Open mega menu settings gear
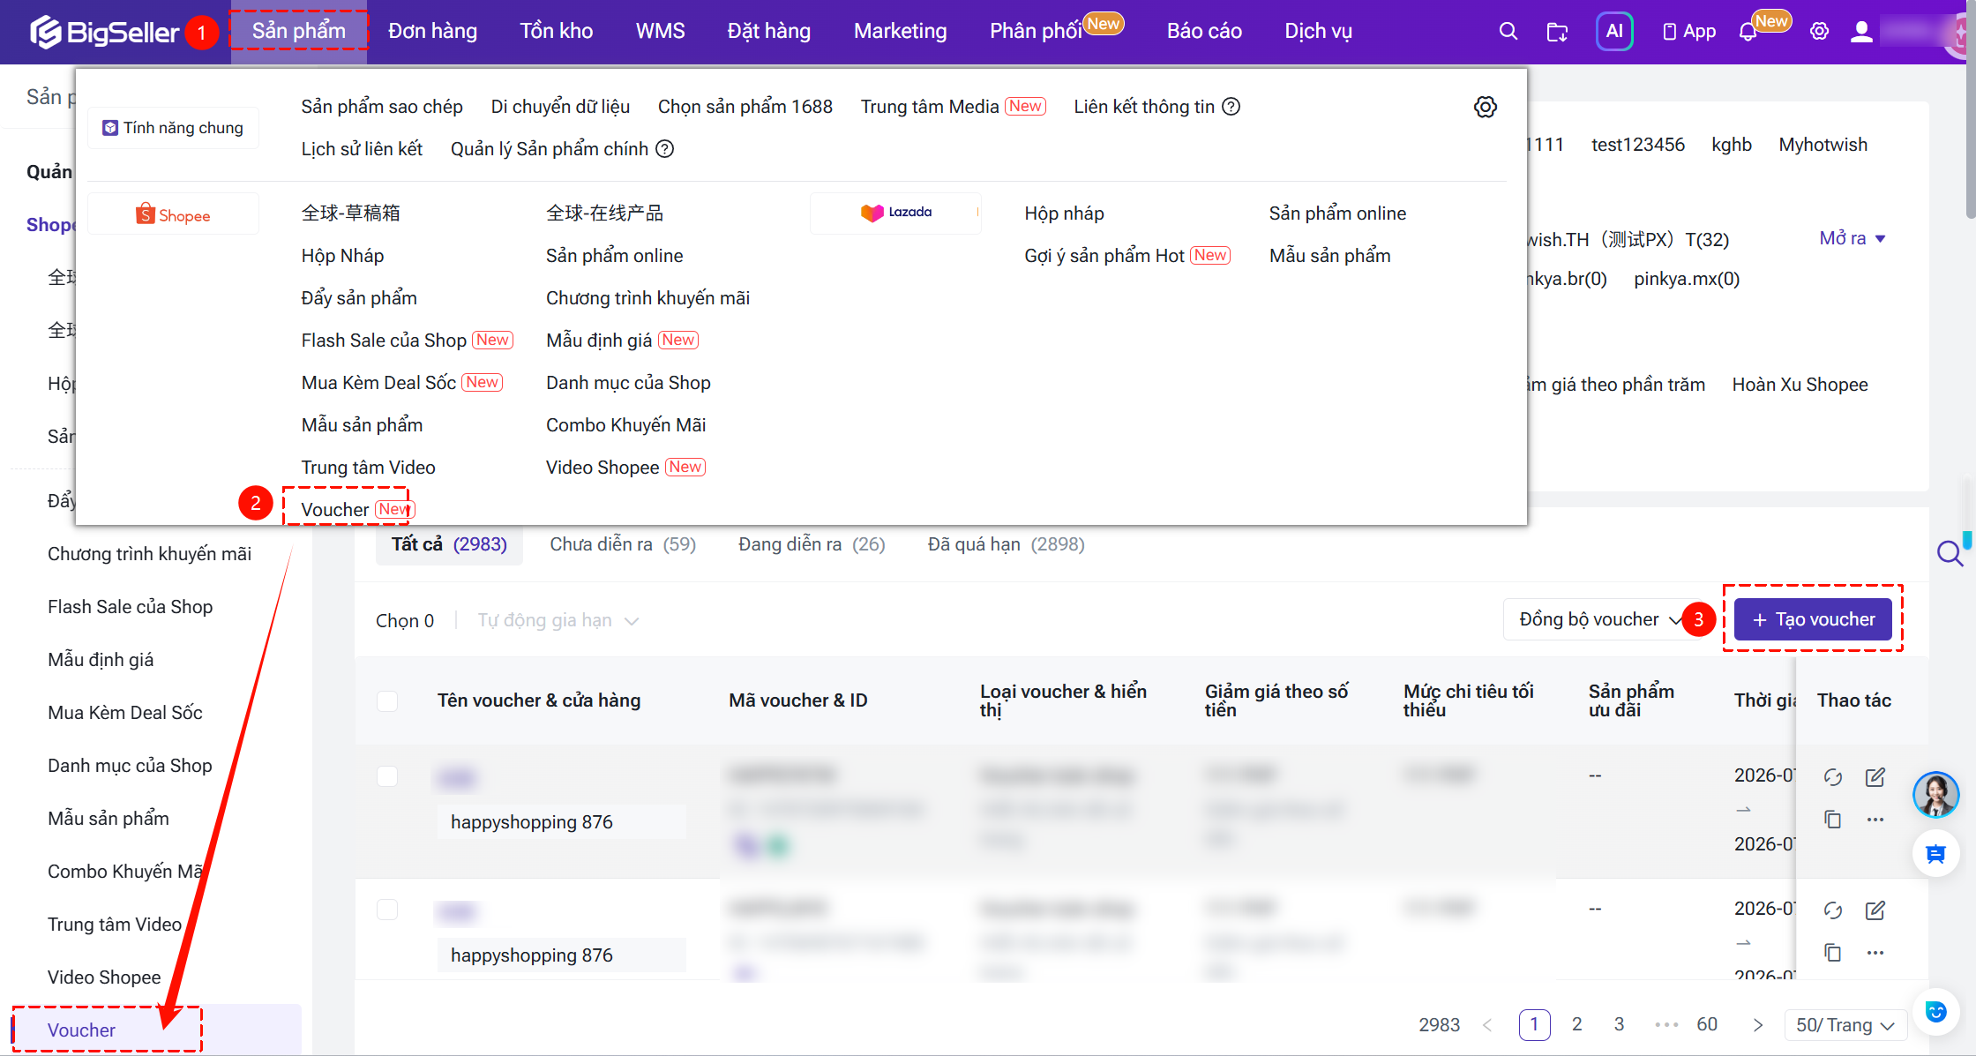Viewport: 1976px width, 1056px height. (1486, 107)
